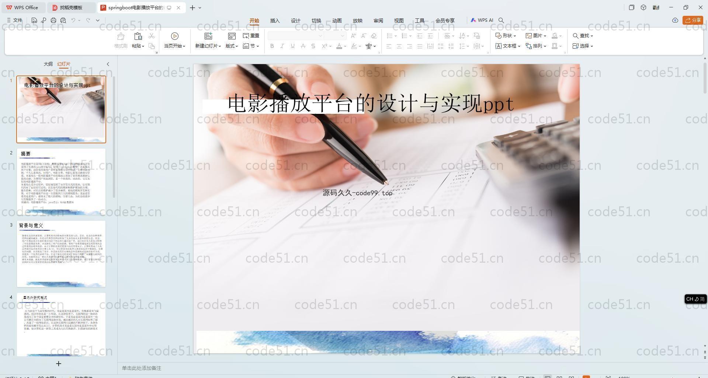Open the Design (设计) ribbon tab
708x378 pixels.
[x=296, y=21]
